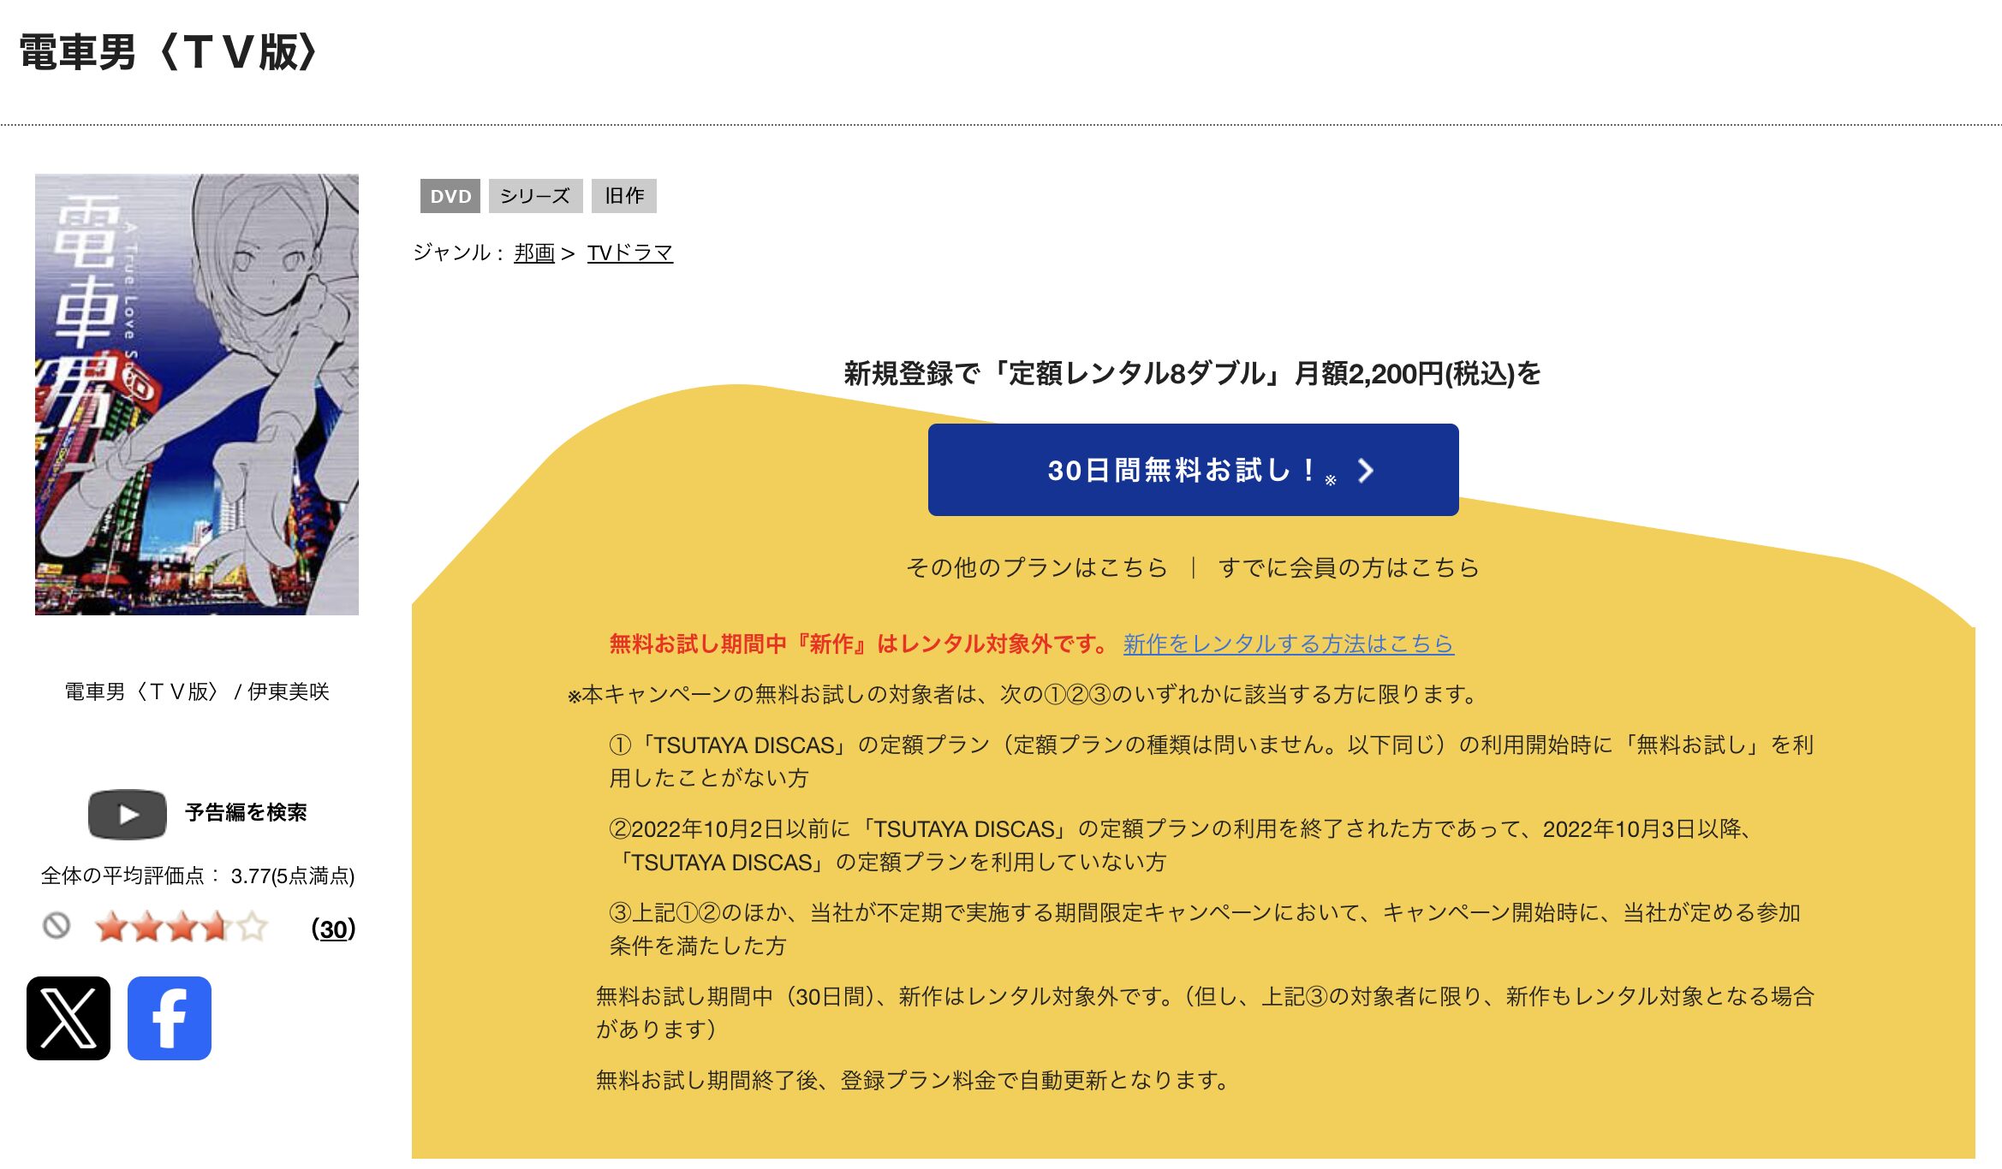Image resolution: width=2002 pixels, height=1169 pixels.
Task: Click the YouTube trailer search icon
Action: tap(127, 815)
